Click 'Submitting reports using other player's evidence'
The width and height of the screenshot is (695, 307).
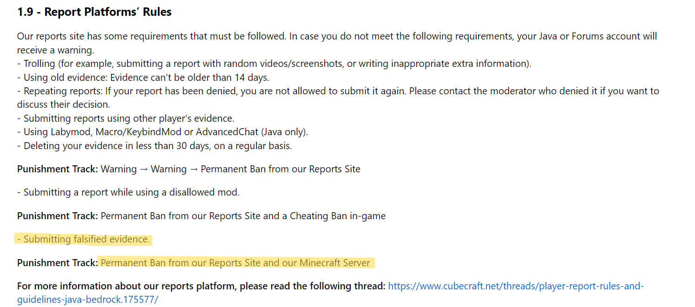click(x=126, y=118)
